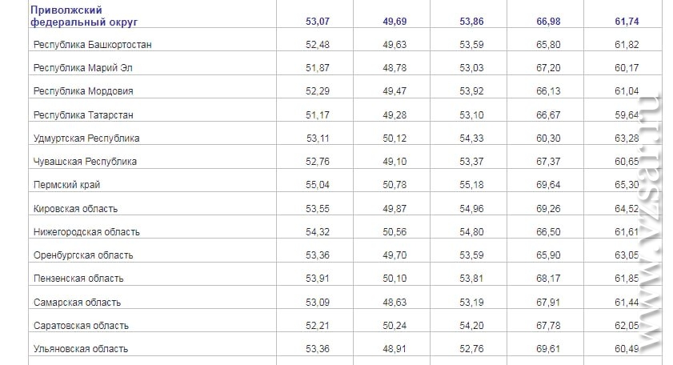Click the Приволжский федеральный округ heading
Screen dimensions: 673x365
click(84, 16)
